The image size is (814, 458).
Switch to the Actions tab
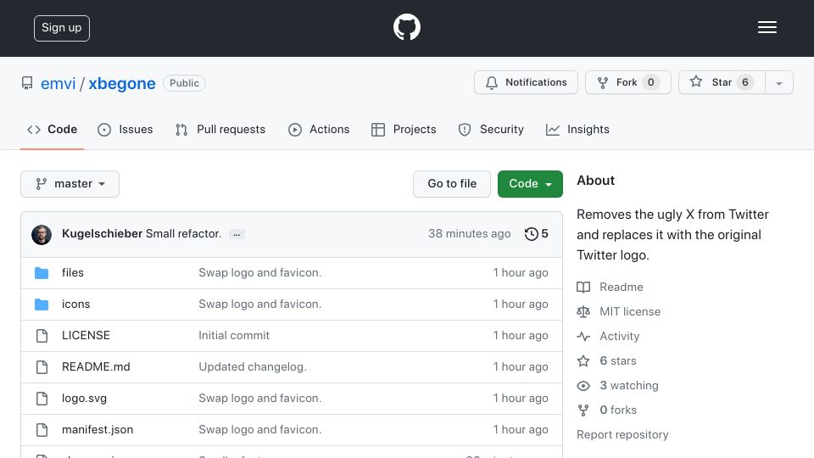(x=319, y=129)
